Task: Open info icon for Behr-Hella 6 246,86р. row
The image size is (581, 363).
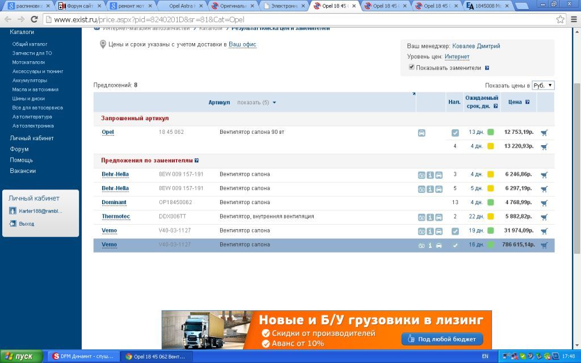Action: pos(430,175)
